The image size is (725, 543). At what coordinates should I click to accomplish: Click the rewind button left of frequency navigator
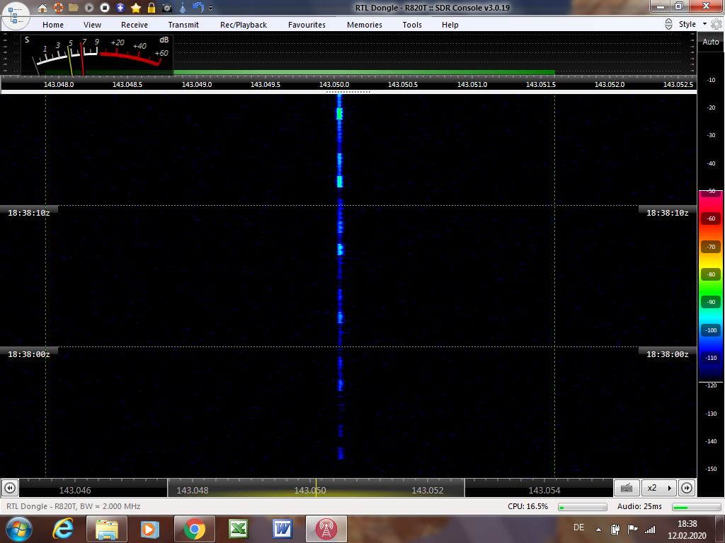tap(10, 488)
